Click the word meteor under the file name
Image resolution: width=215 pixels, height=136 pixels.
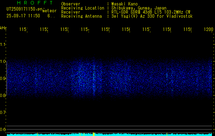pos(50,11)
